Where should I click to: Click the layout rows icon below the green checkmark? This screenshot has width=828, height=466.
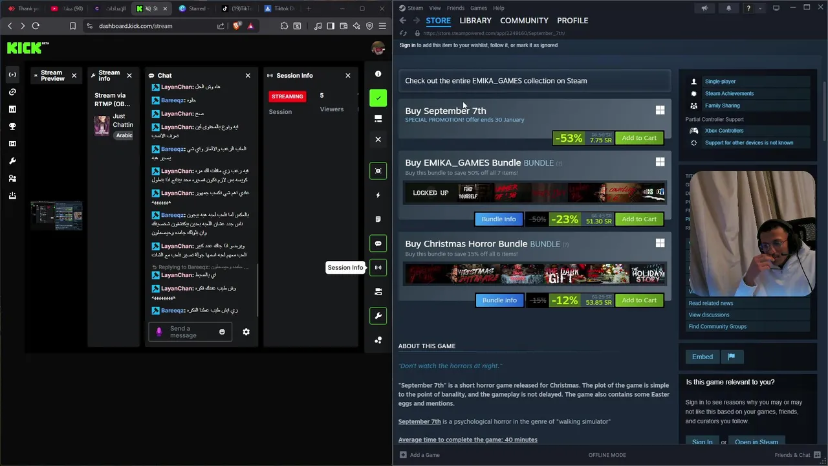click(x=378, y=119)
